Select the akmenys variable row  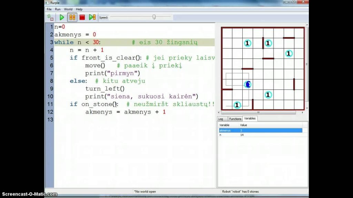pyautogui.click(x=261, y=130)
